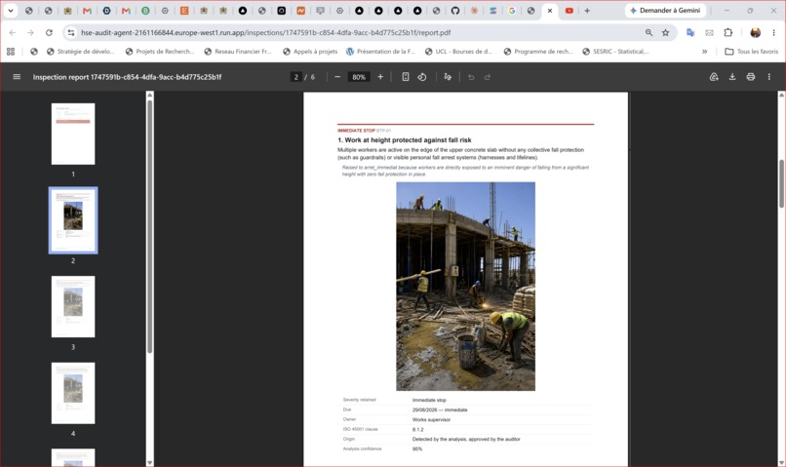Open the Appels à projets bookmark
The width and height of the screenshot is (786, 467).
310,51
